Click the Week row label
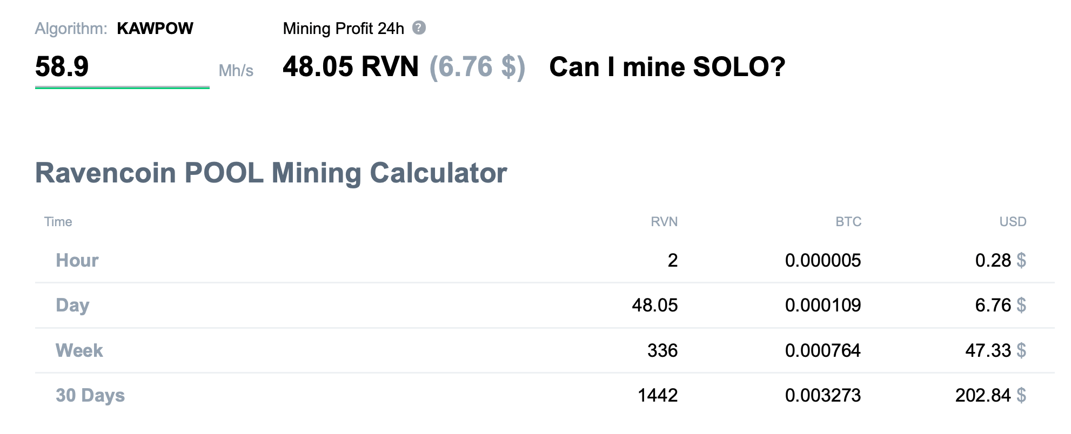1071x434 pixels. point(79,351)
